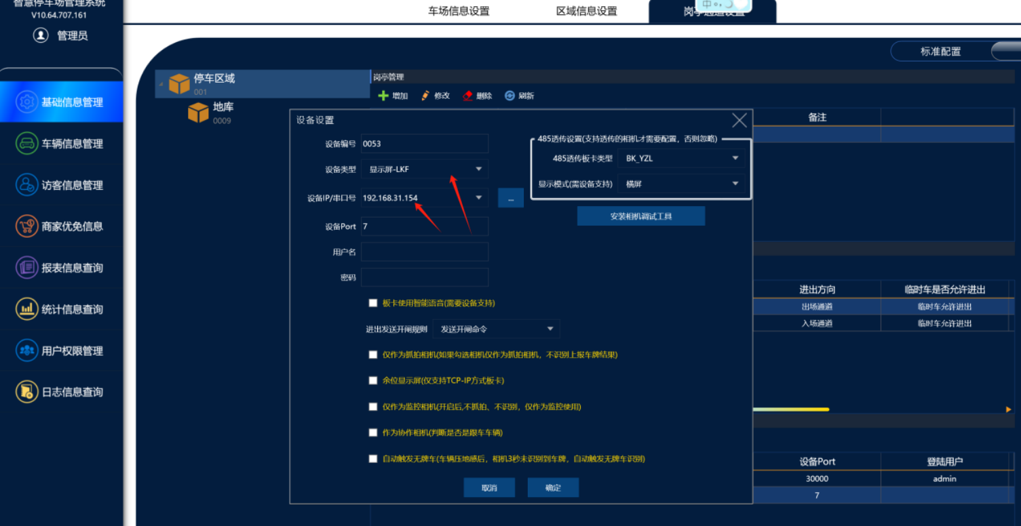Open 报表信息查询 via its report icon

(27, 267)
